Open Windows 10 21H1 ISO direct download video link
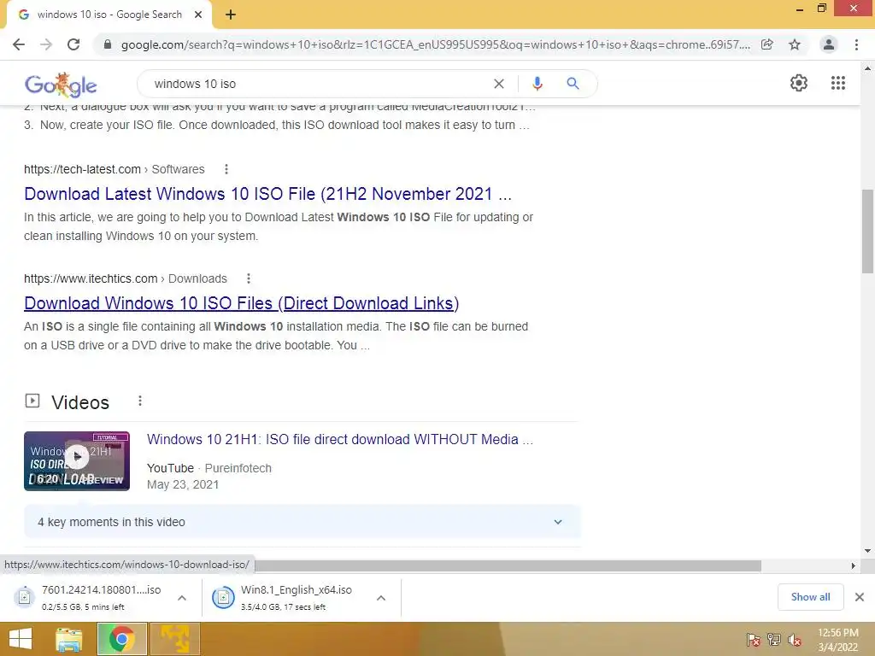 coord(340,440)
